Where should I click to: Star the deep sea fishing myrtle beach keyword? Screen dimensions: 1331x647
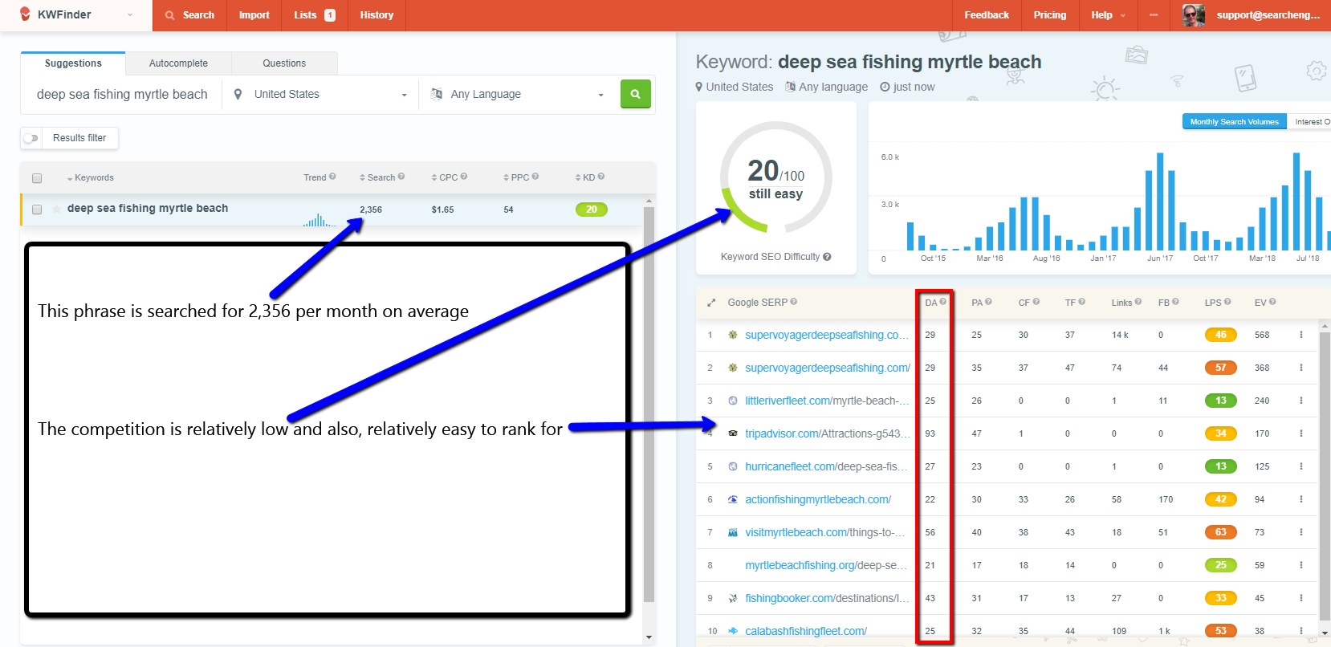coord(57,210)
